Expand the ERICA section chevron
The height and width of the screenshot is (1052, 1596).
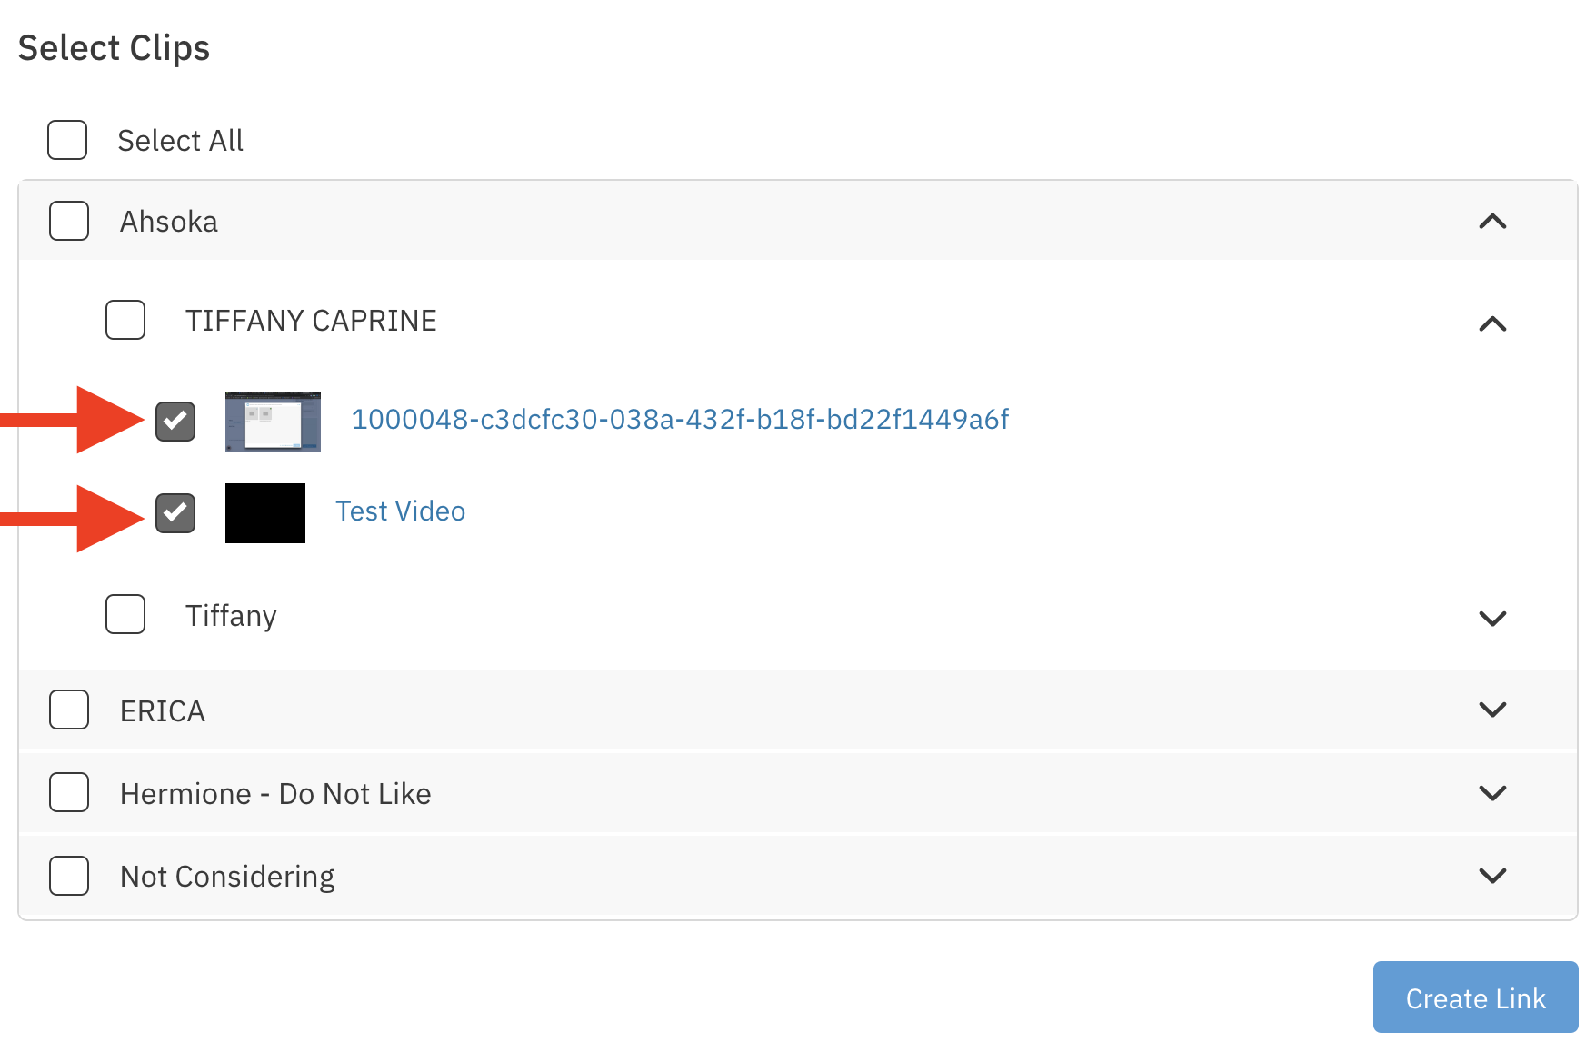click(1492, 709)
